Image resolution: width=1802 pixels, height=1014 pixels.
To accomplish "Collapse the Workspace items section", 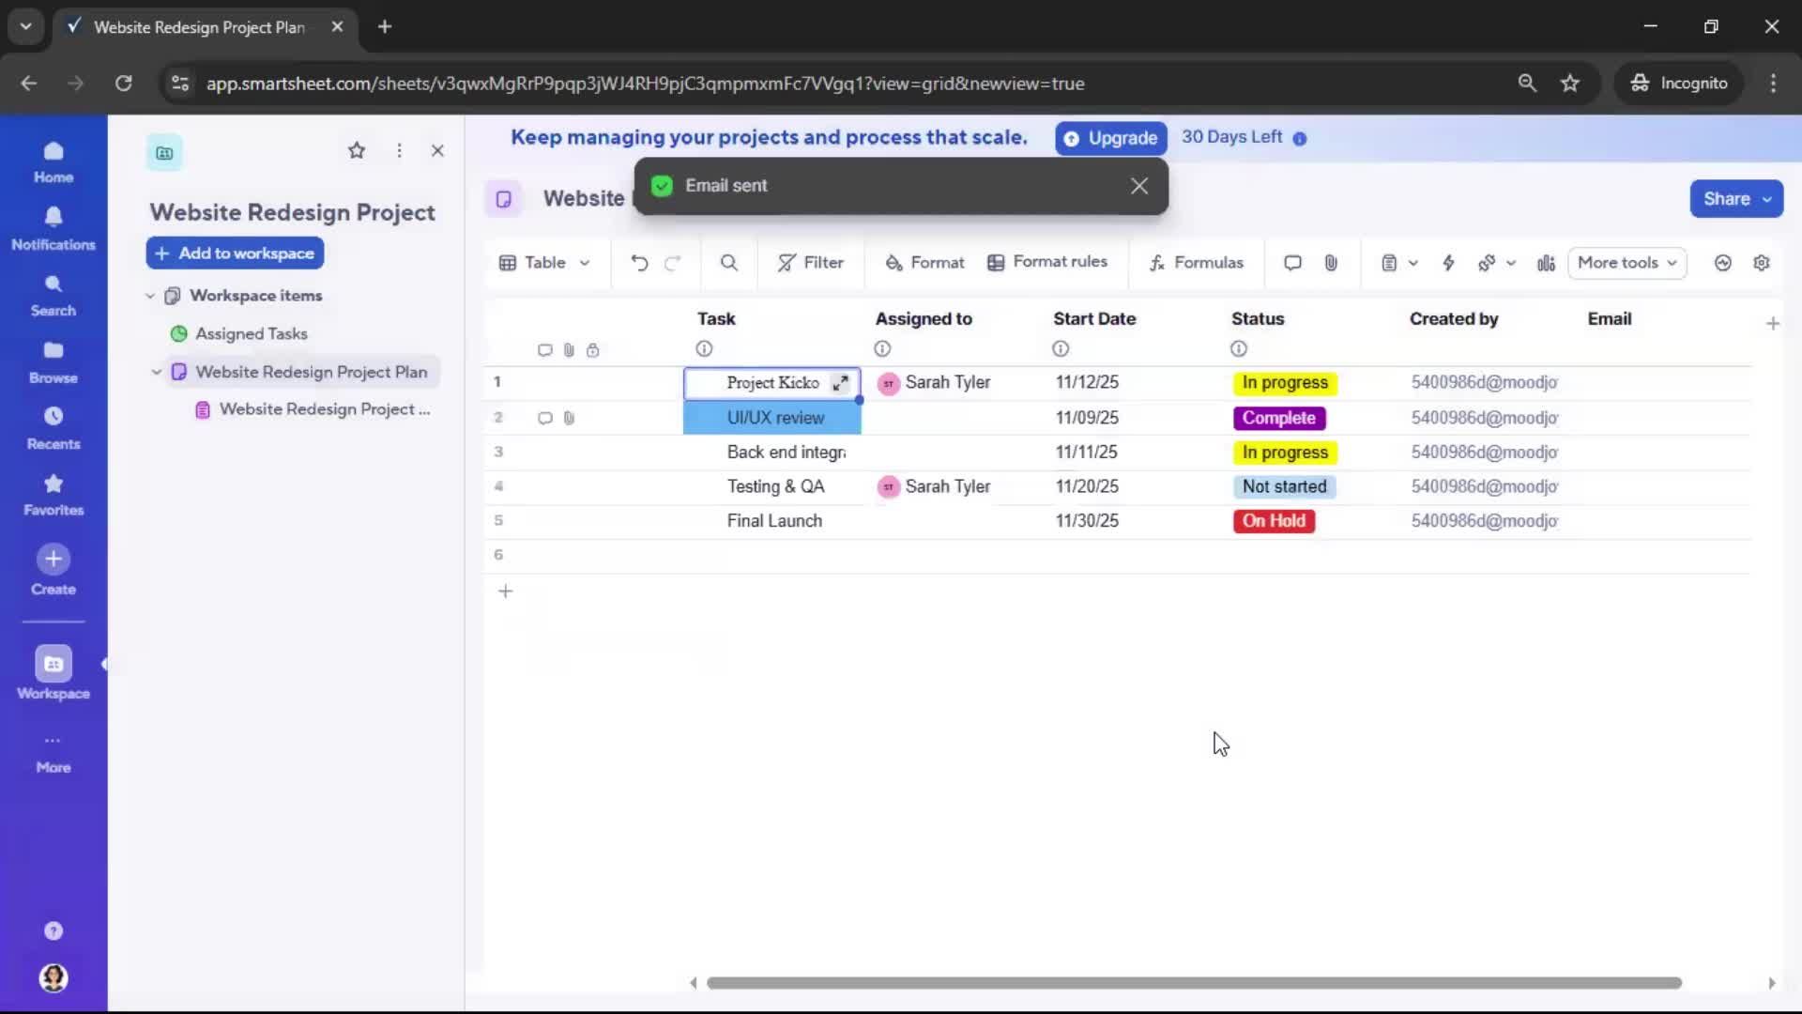I will pos(150,295).
